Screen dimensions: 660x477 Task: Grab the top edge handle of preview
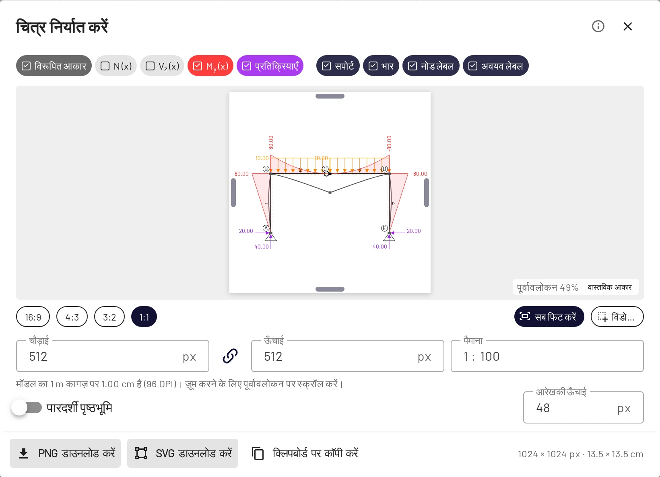coord(330,96)
